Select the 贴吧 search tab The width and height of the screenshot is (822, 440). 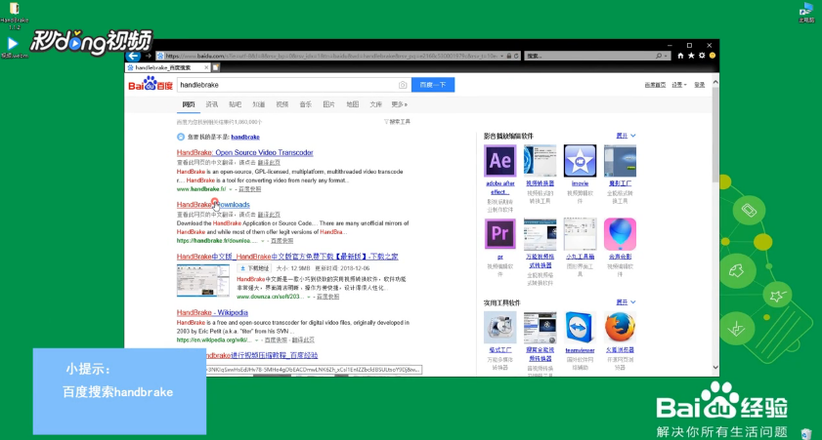(x=236, y=104)
